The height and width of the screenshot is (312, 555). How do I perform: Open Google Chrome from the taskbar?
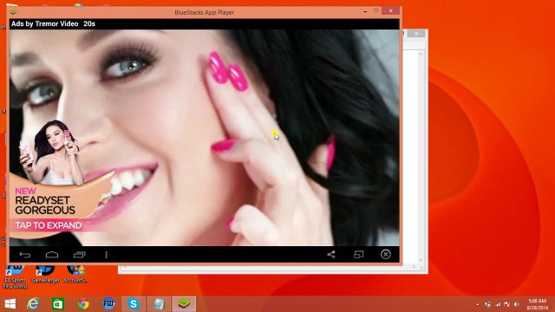[x=83, y=304]
